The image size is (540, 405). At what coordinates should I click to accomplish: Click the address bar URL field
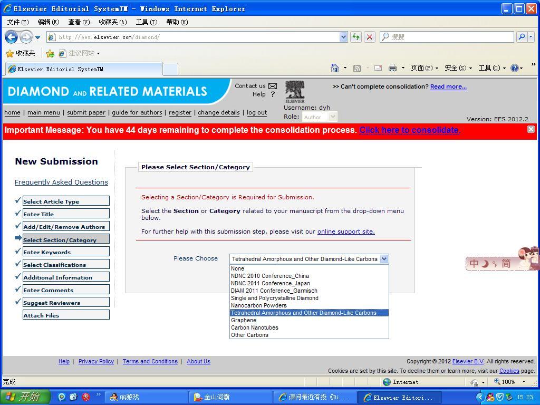point(196,37)
